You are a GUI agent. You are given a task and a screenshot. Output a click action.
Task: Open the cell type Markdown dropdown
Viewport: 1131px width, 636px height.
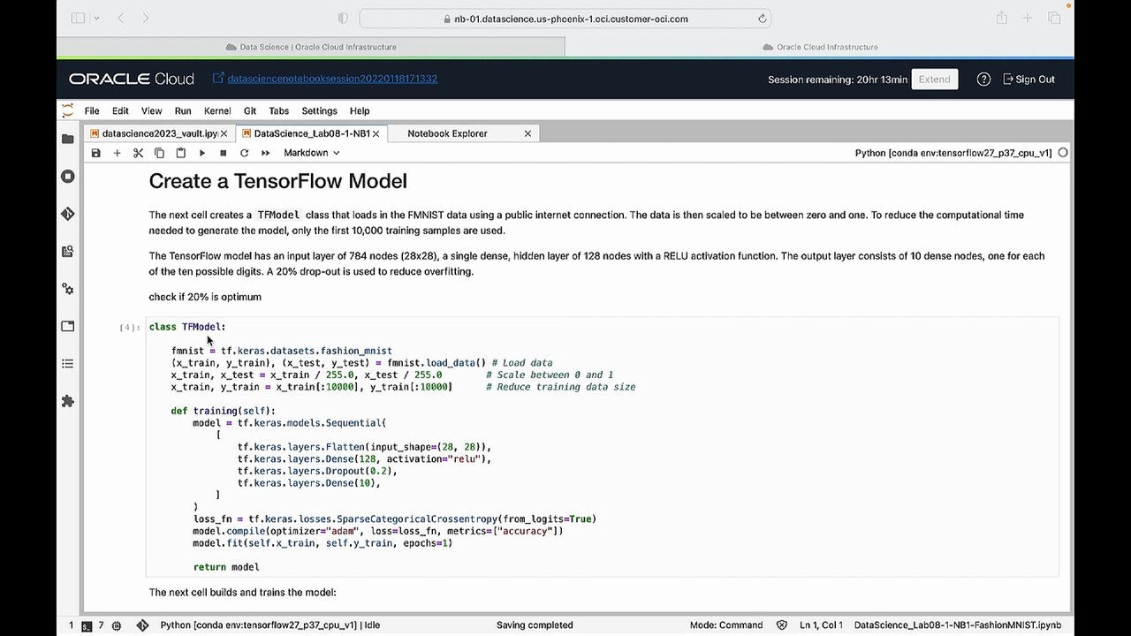coord(311,153)
